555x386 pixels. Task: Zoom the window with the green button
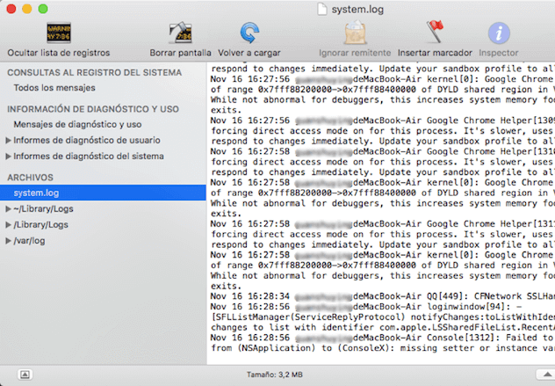[43, 9]
